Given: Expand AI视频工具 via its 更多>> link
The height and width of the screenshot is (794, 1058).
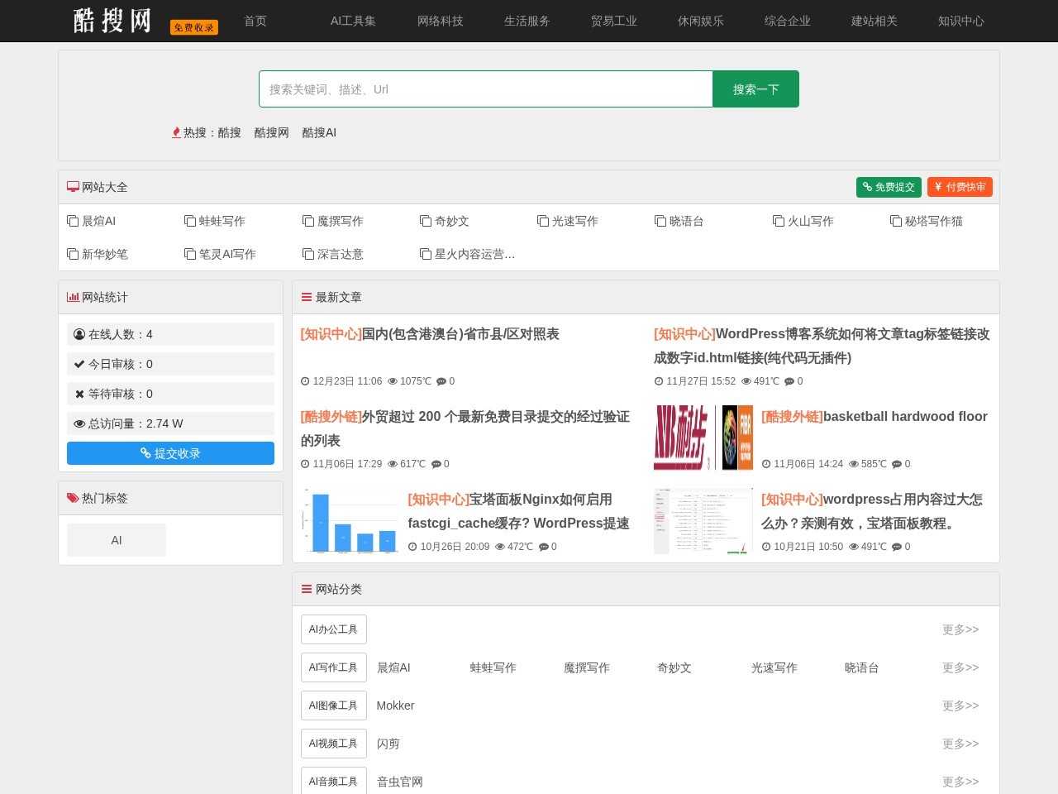Looking at the screenshot, I should click(960, 744).
